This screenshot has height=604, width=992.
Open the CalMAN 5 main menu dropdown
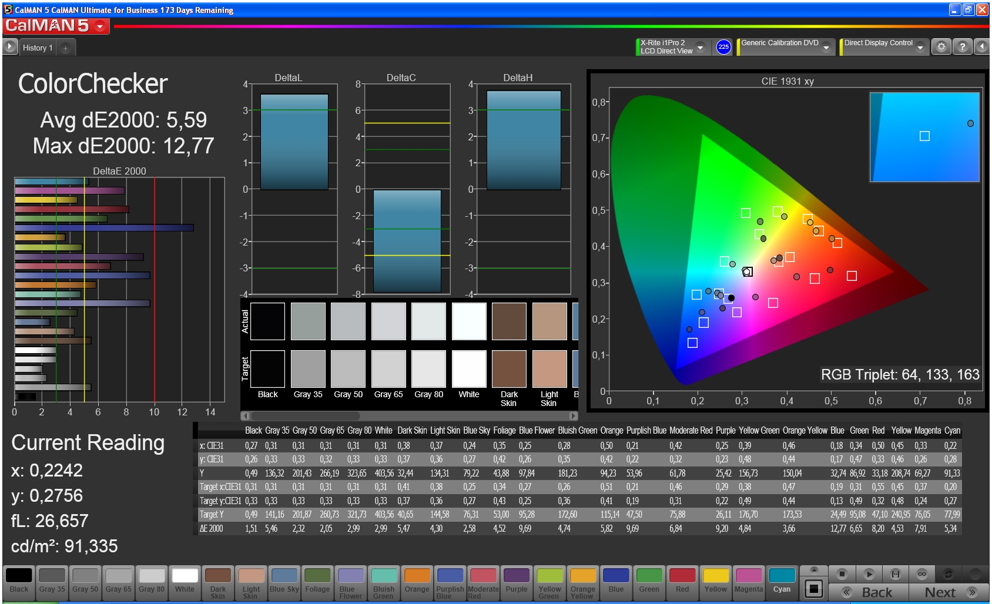click(x=100, y=26)
